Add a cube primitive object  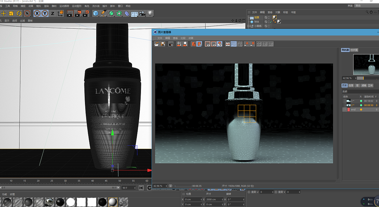pyautogui.click(x=96, y=13)
